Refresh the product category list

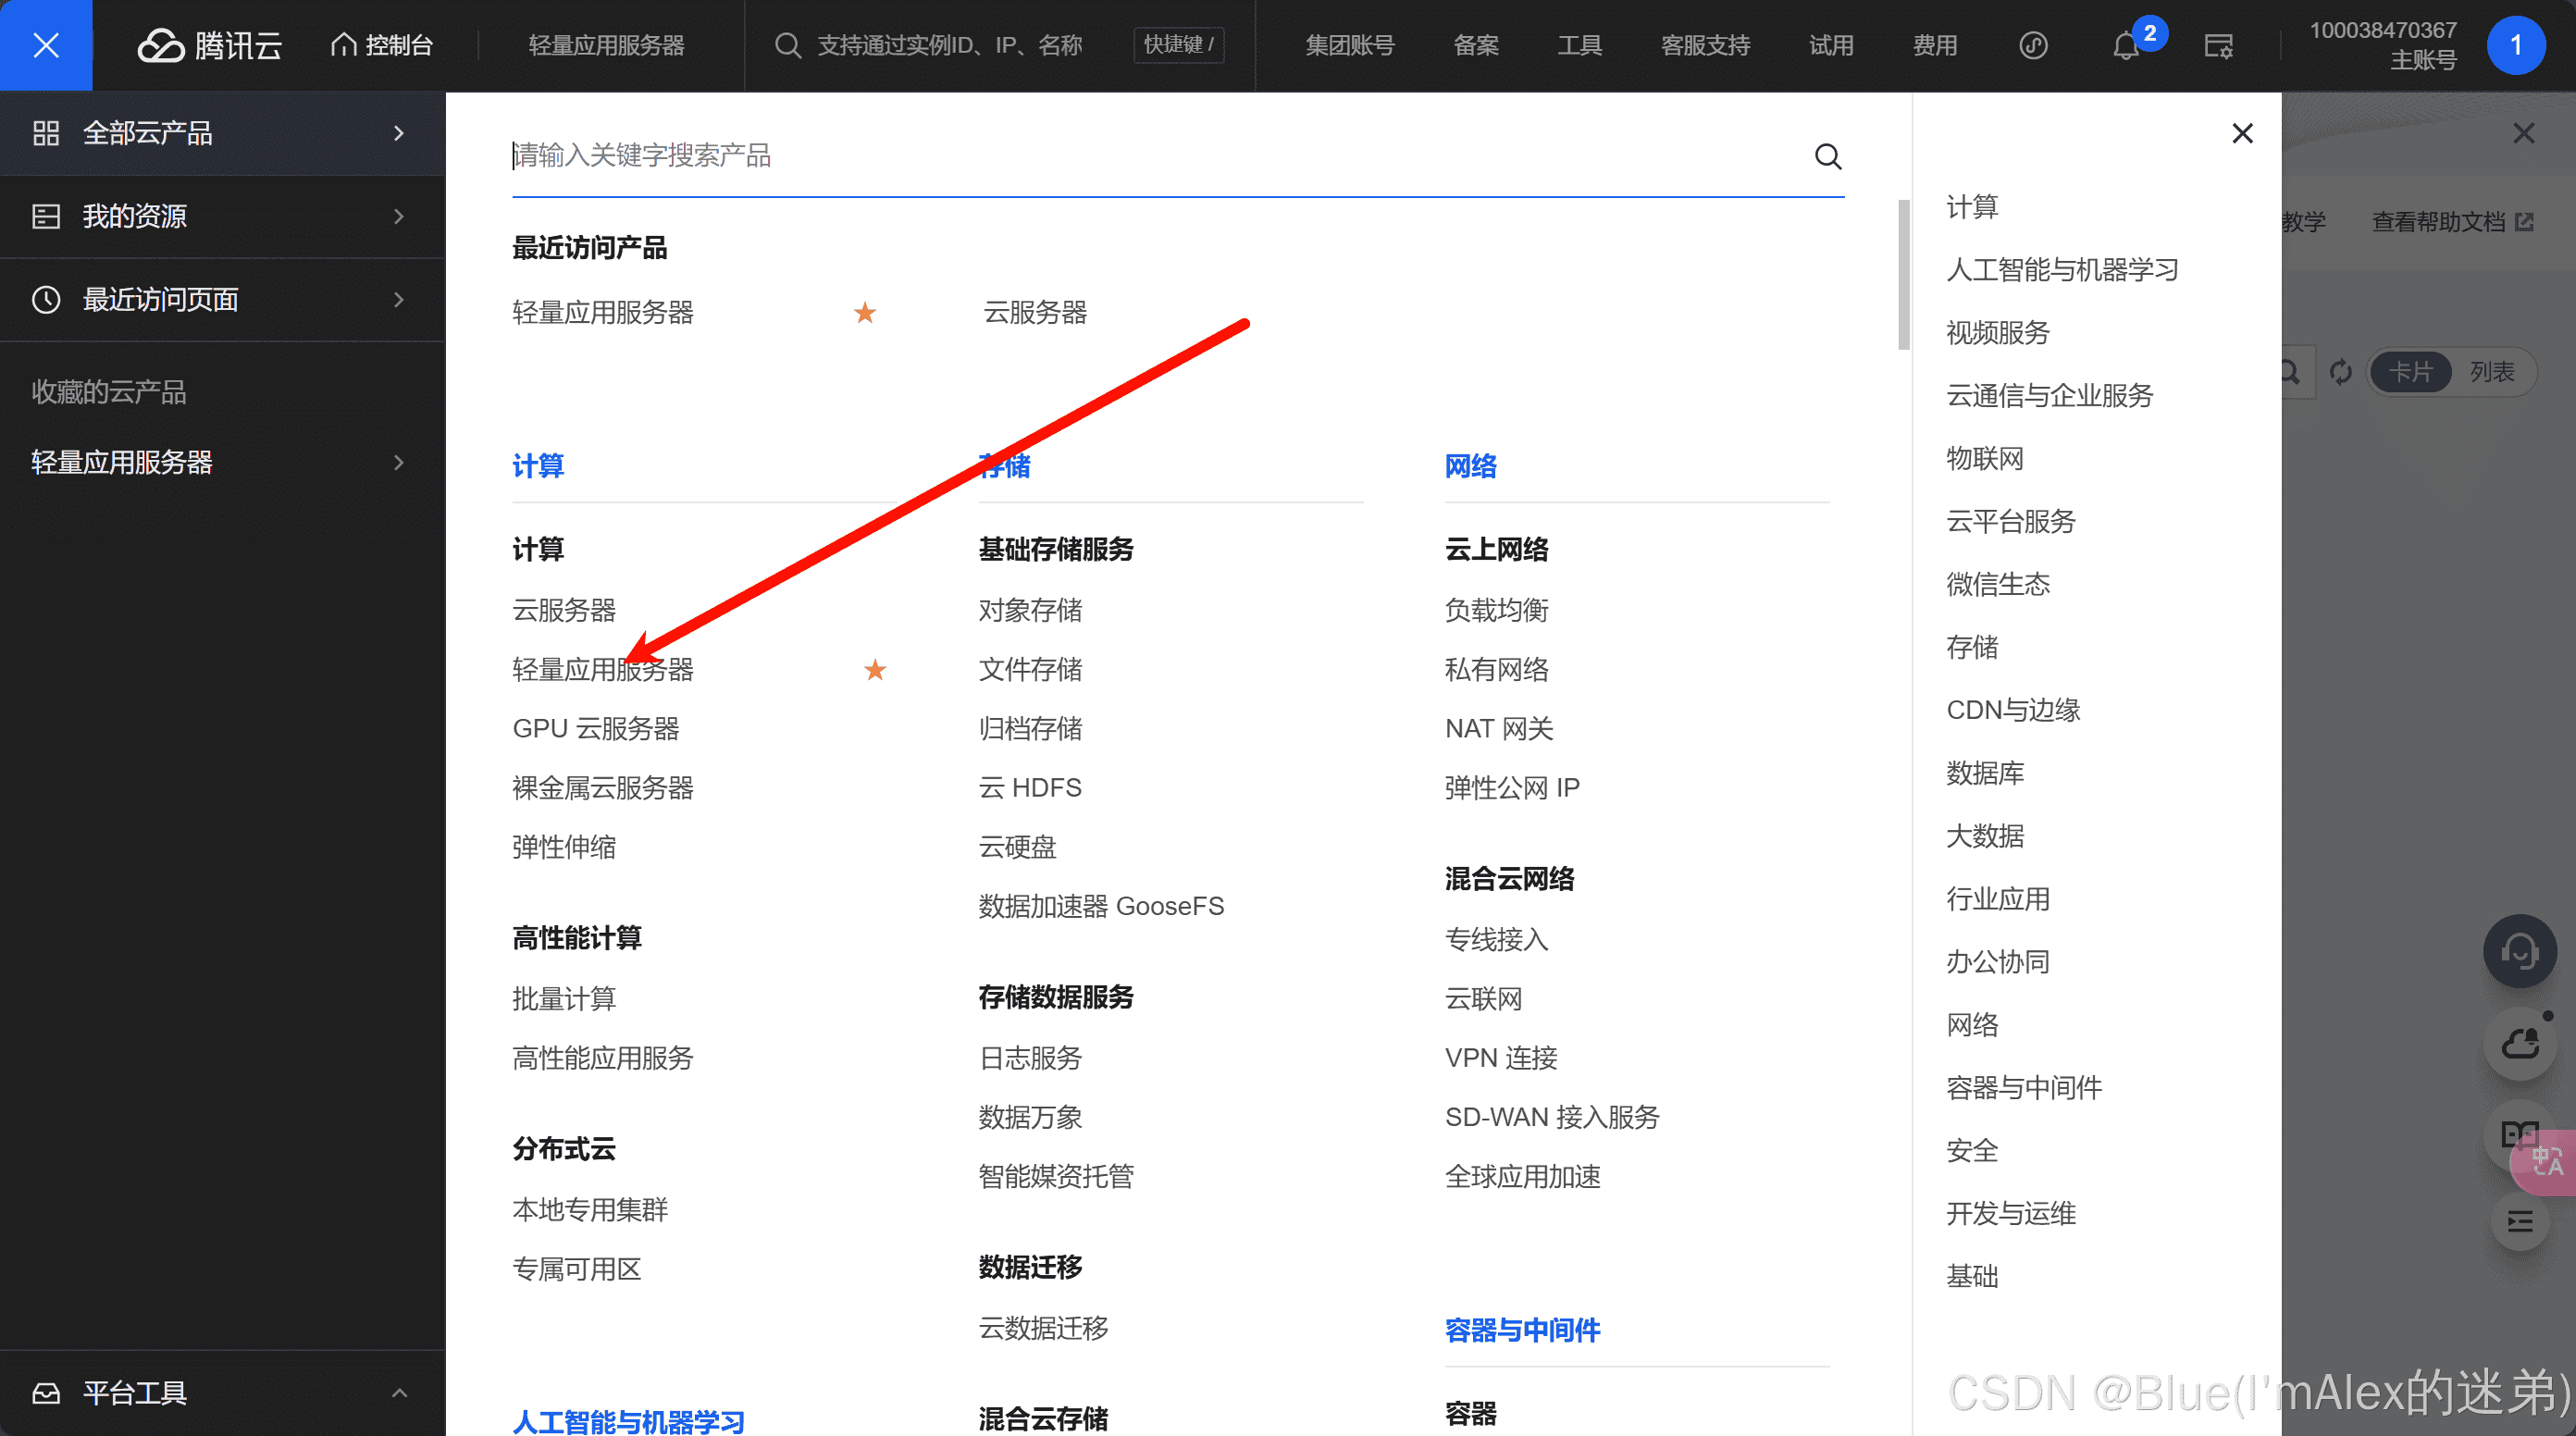[2341, 371]
